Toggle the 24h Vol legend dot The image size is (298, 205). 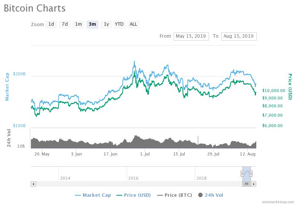[x=200, y=195]
